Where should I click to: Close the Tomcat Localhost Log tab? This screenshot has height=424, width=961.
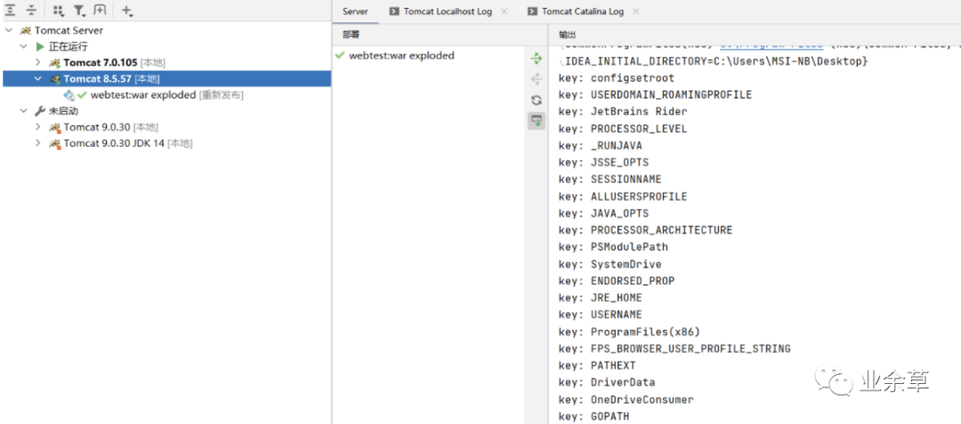pos(505,12)
